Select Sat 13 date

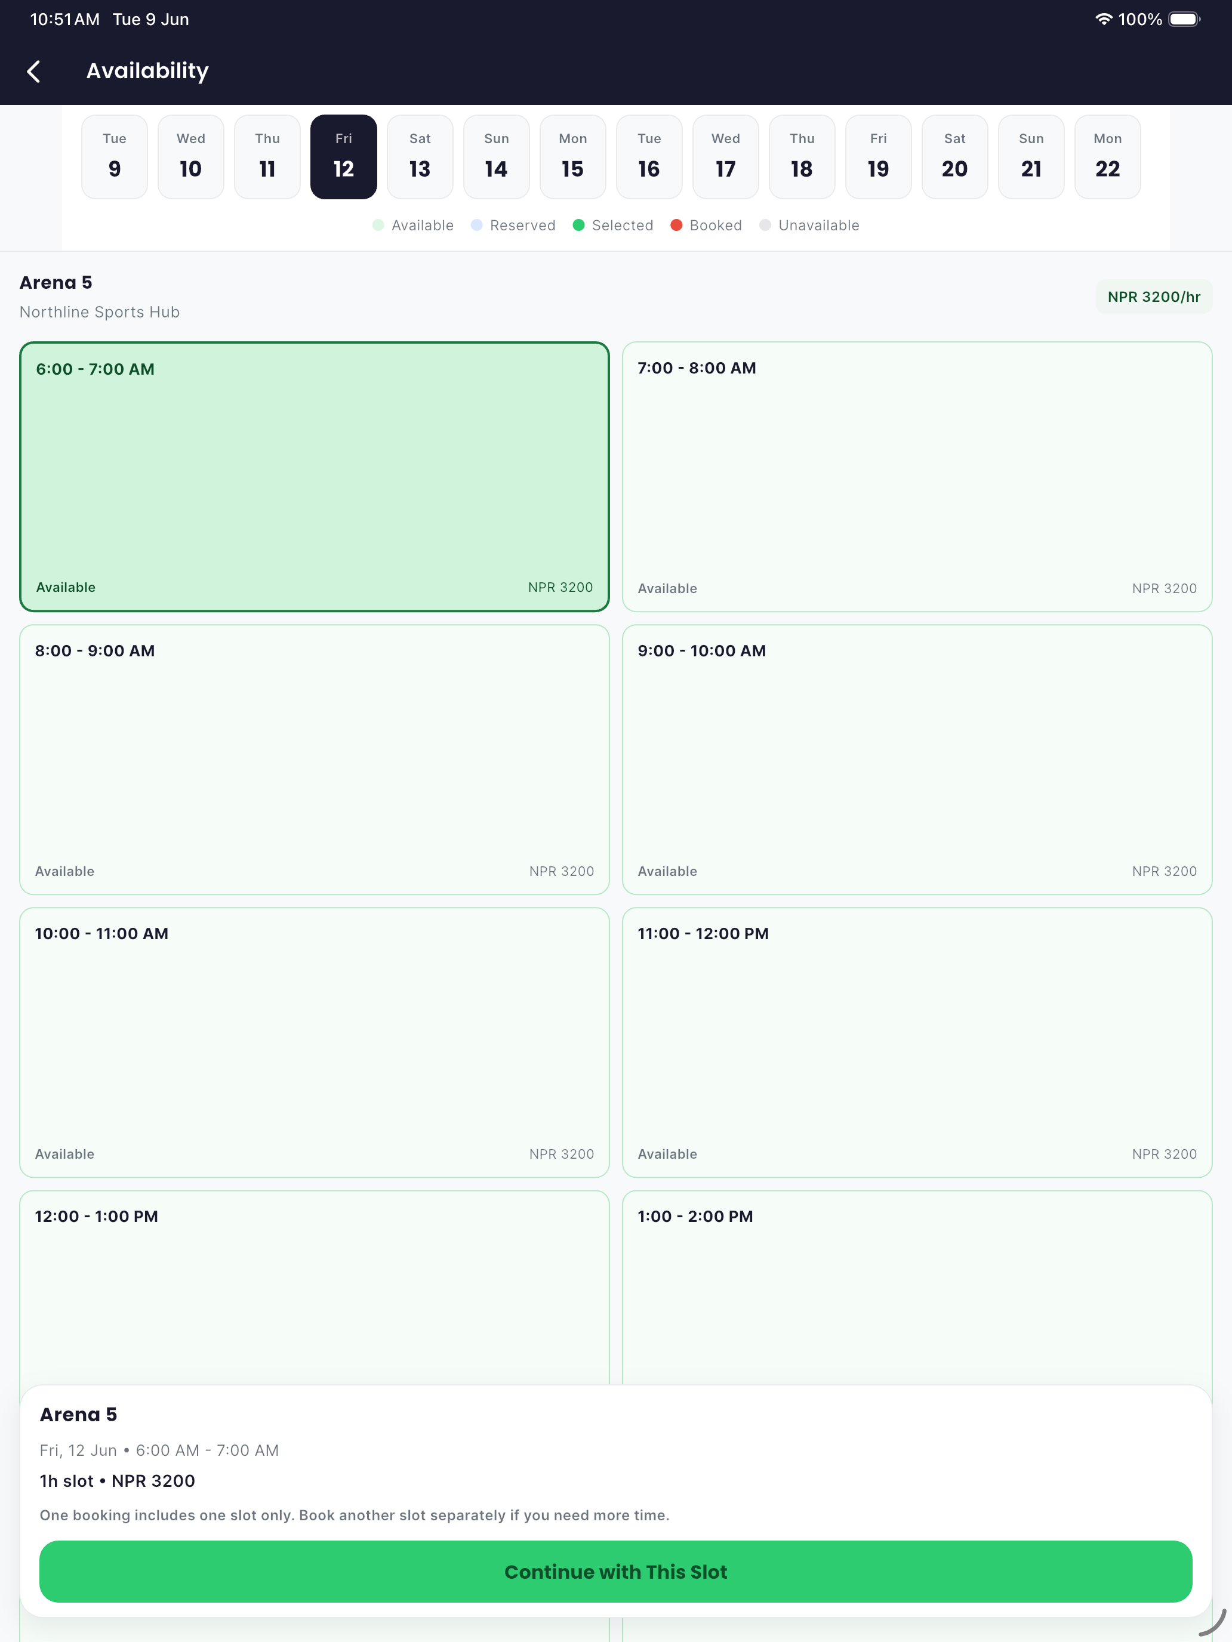(x=420, y=157)
